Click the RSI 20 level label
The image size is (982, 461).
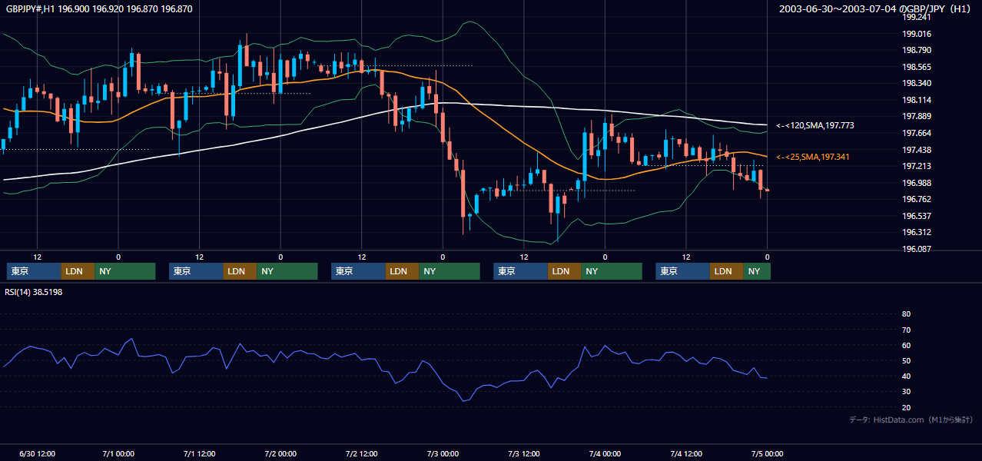pyautogui.click(x=906, y=407)
